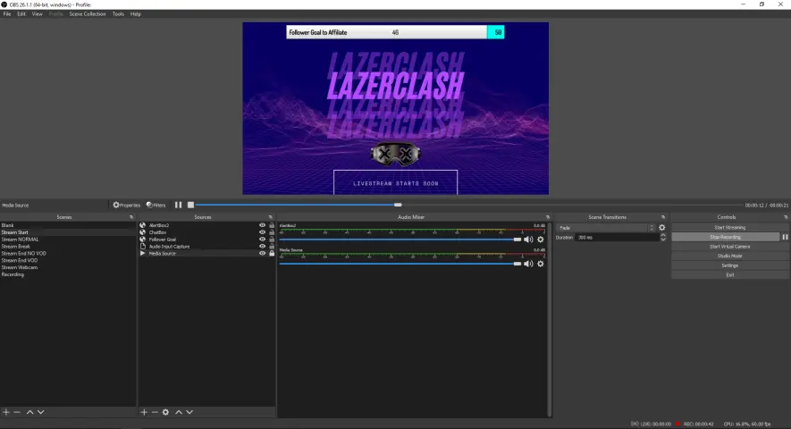Pause the media source playback
This screenshot has width=791, height=429.
click(178, 205)
